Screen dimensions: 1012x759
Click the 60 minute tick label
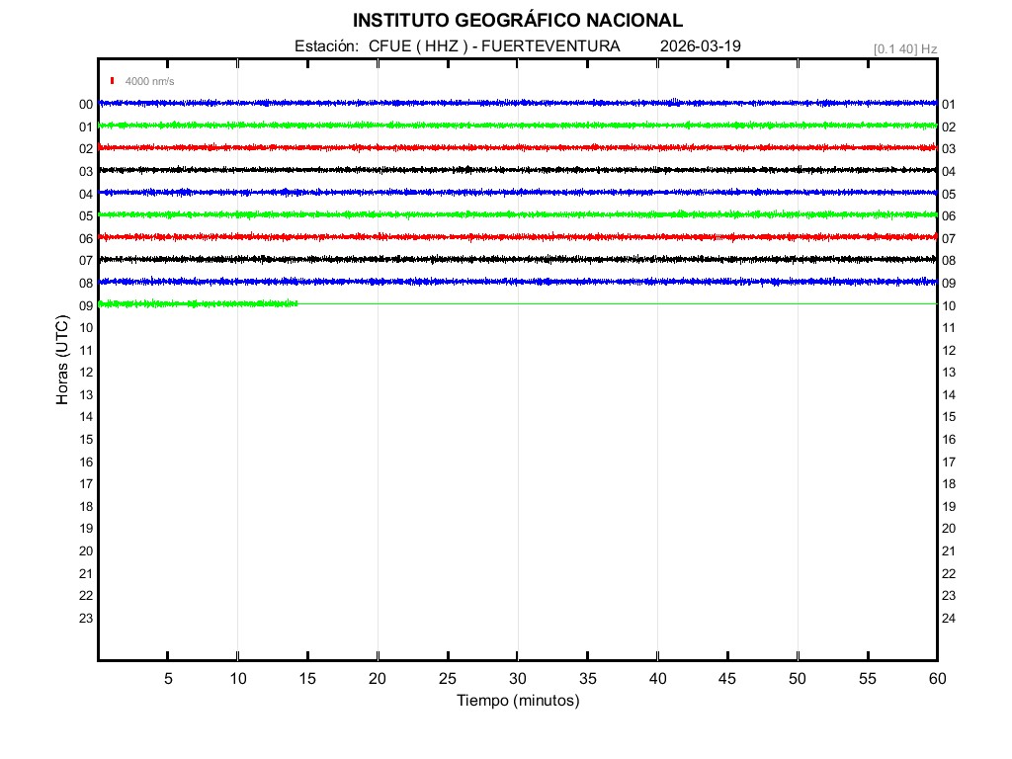pyautogui.click(x=937, y=679)
